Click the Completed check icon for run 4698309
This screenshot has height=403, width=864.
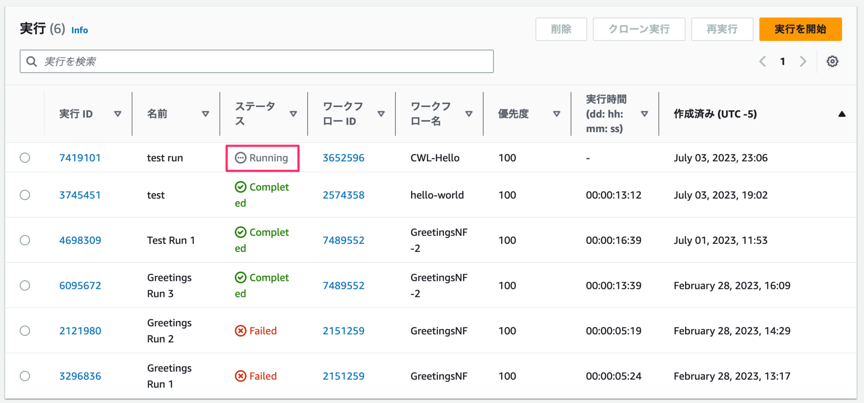(240, 232)
